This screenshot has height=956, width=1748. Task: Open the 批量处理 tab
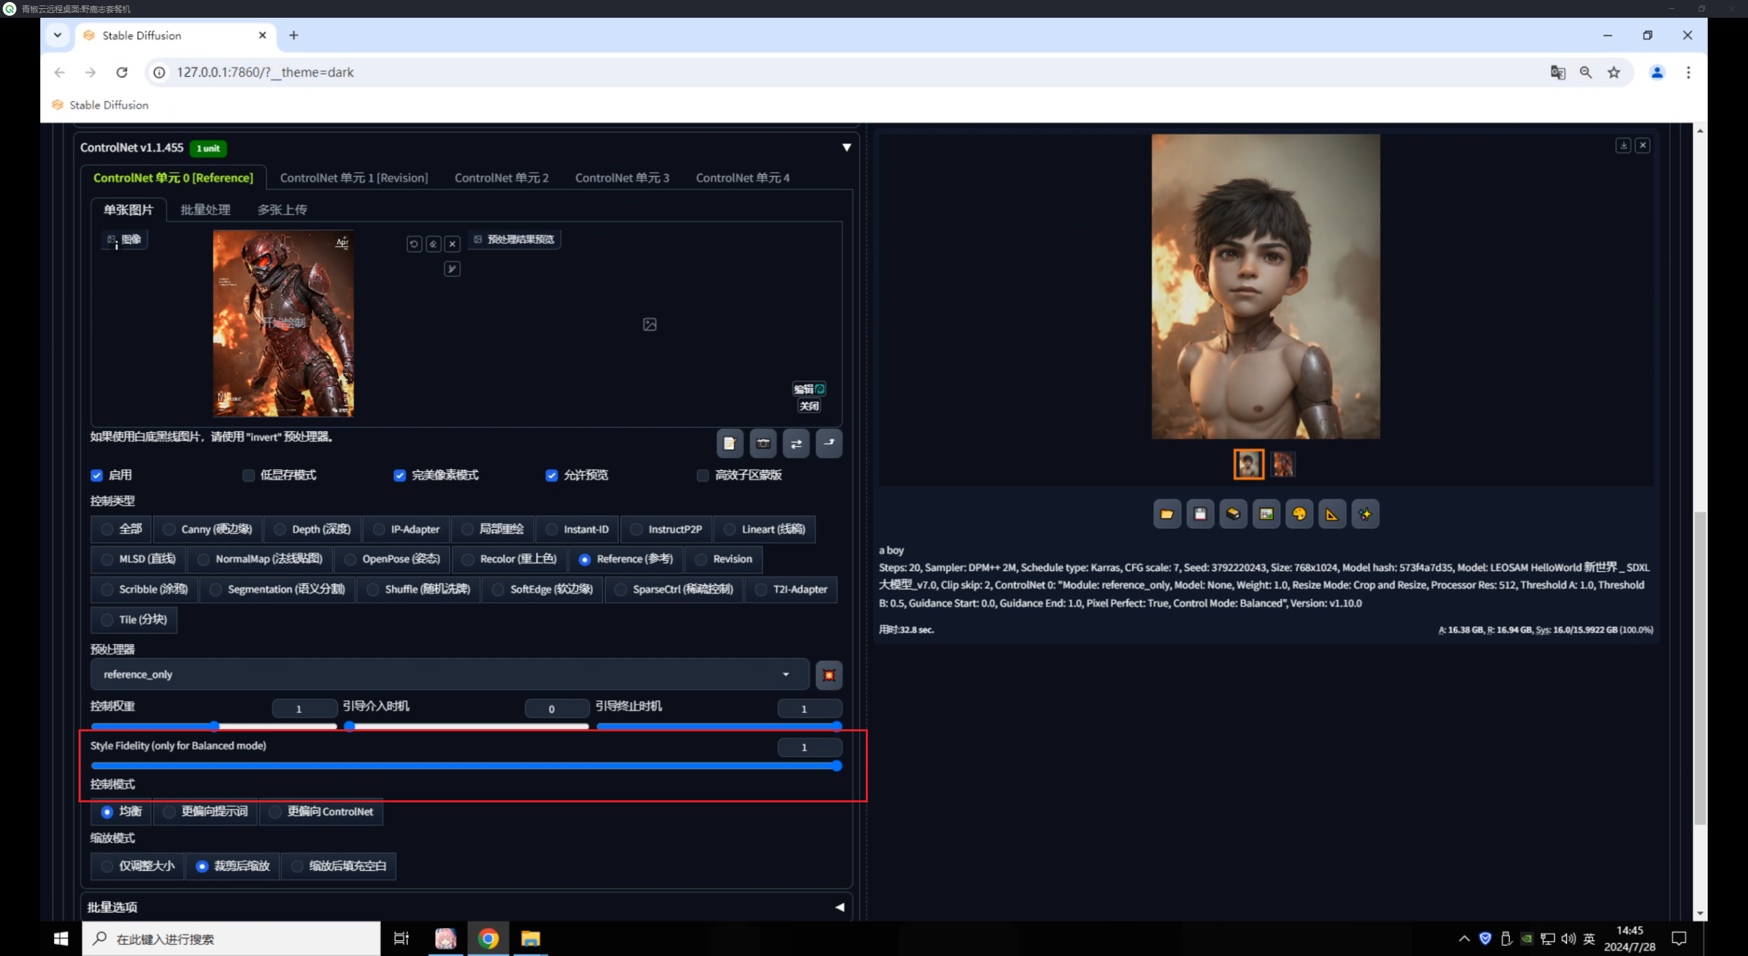click(x=205, y=210)
